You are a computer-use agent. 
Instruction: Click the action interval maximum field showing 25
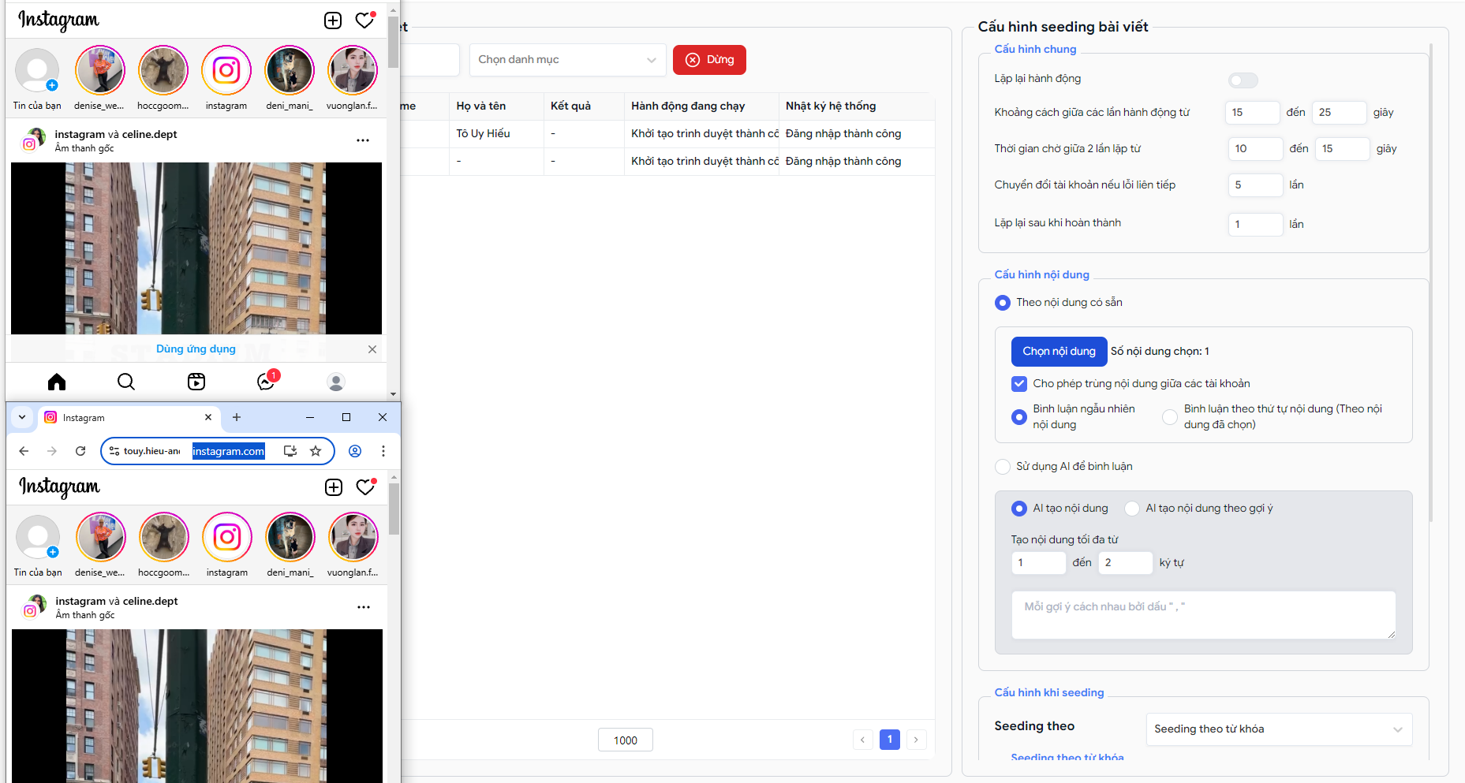coord(1339,113)
